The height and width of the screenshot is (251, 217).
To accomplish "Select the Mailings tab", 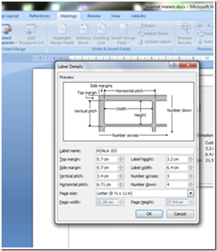I will coord(68,16).
